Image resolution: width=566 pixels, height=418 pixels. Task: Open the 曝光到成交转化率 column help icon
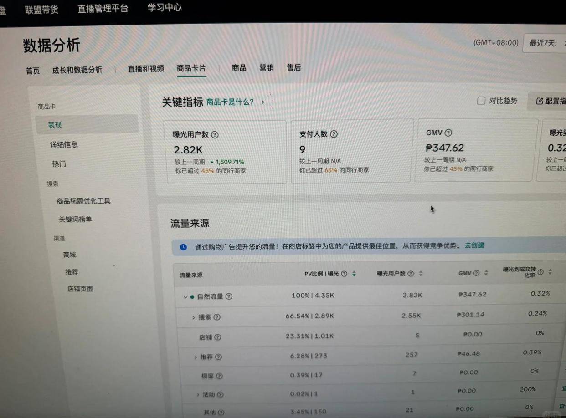click(x=540, y=272)
